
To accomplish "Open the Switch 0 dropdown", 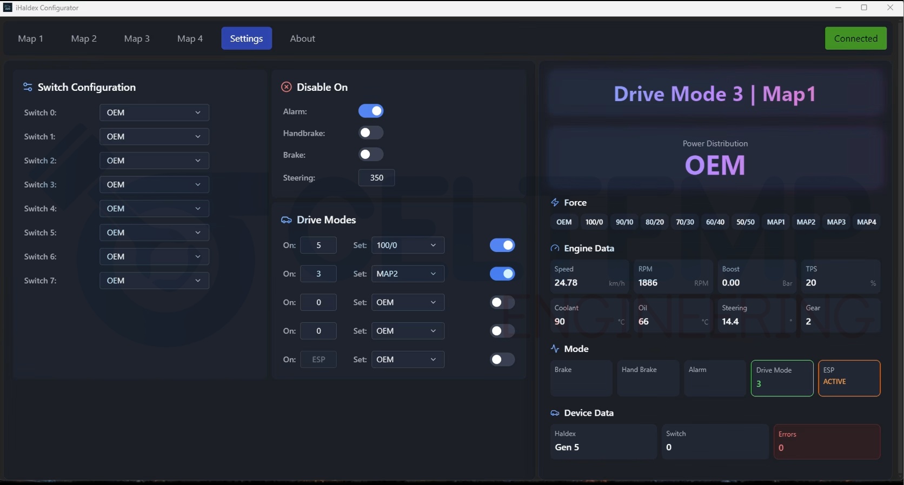I will 154,112.
